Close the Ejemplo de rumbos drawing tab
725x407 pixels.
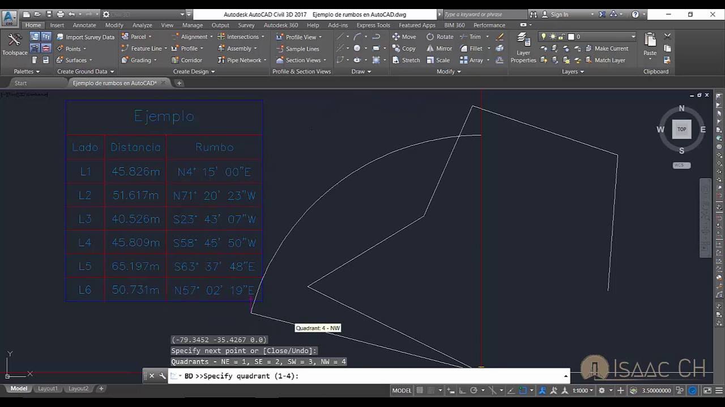163,83
